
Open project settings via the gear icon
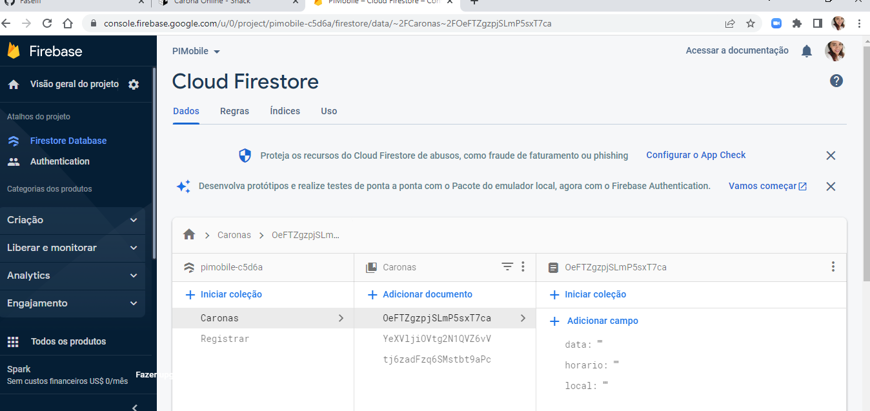pyautogui.click(x=134, y=84)
